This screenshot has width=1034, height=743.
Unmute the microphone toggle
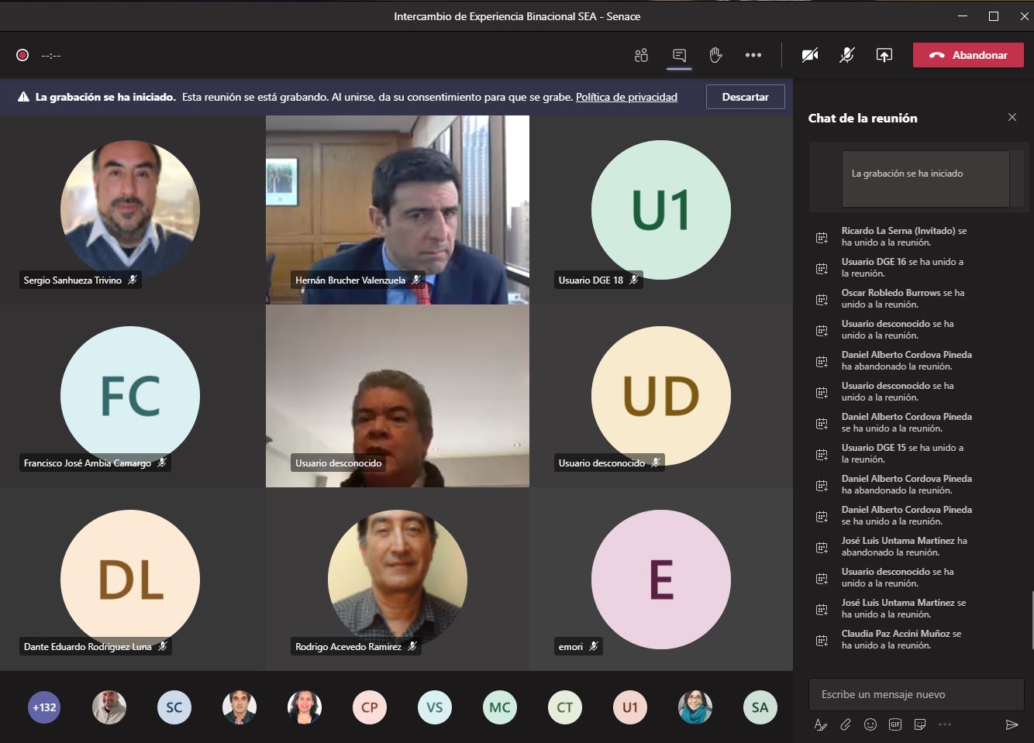pyautogui.click(x=846, y=55)
